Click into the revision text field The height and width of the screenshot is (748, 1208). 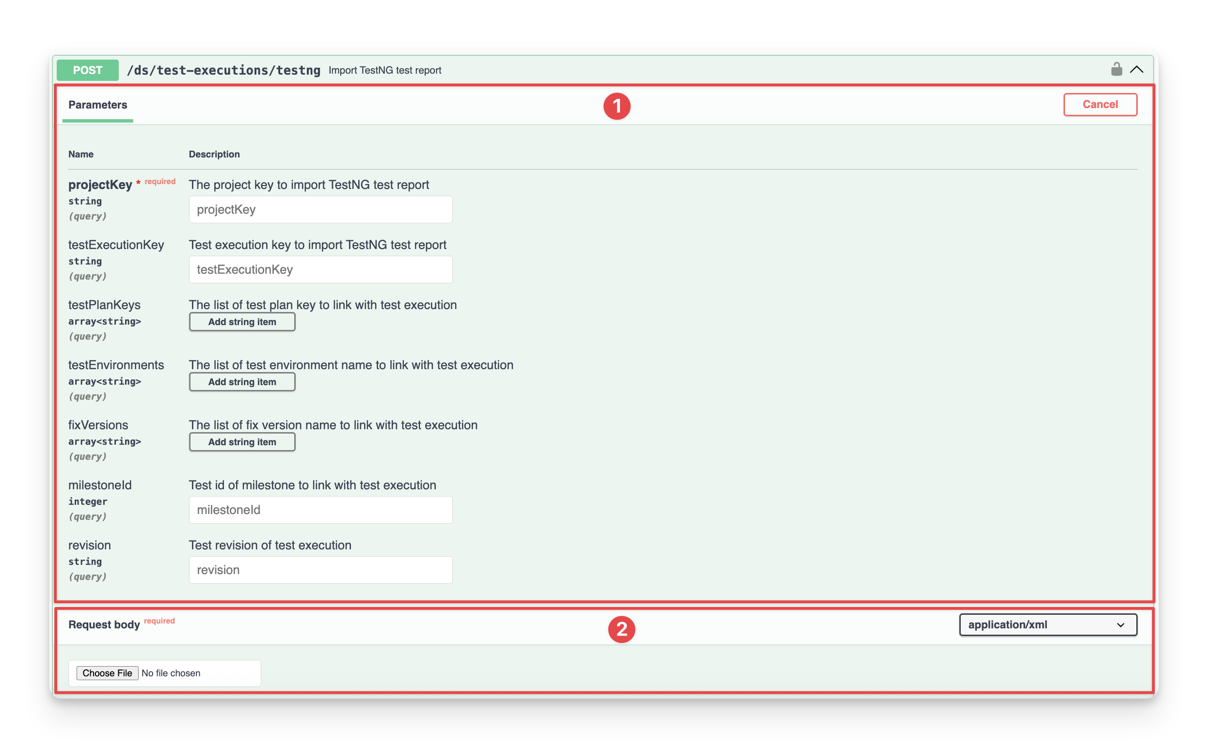320,570
